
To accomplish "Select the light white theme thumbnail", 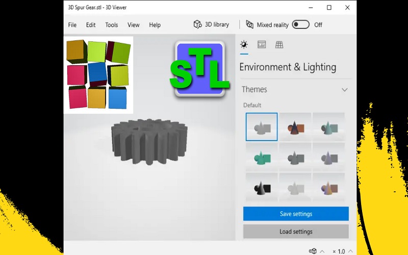I will (x=295, y=187).
